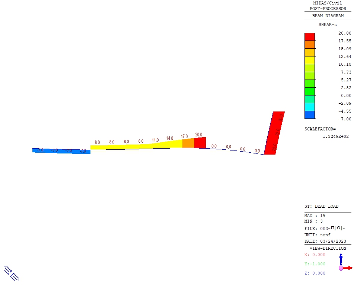Image resolution: width=354 pixels, height=285 pixels.
Task: Pick the amber legend swatch between 15.09 and 12.64
Action: tap(310, 52)
